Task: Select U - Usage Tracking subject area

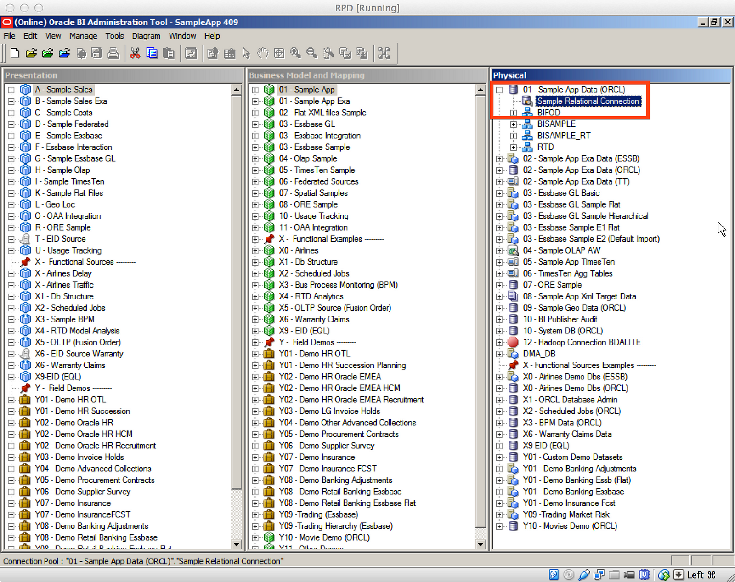Action: point(68,250)
